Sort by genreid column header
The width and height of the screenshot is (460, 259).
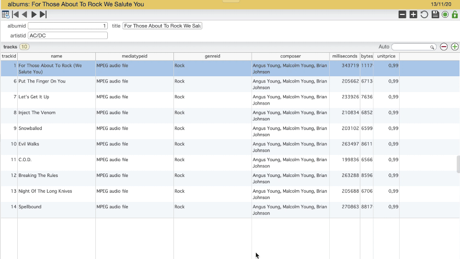point(212,56)
